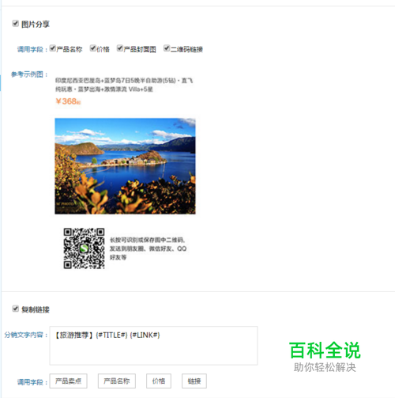
Task: Uncheck the 产品名称 field checkbox
Action: [x=53, y=48]
